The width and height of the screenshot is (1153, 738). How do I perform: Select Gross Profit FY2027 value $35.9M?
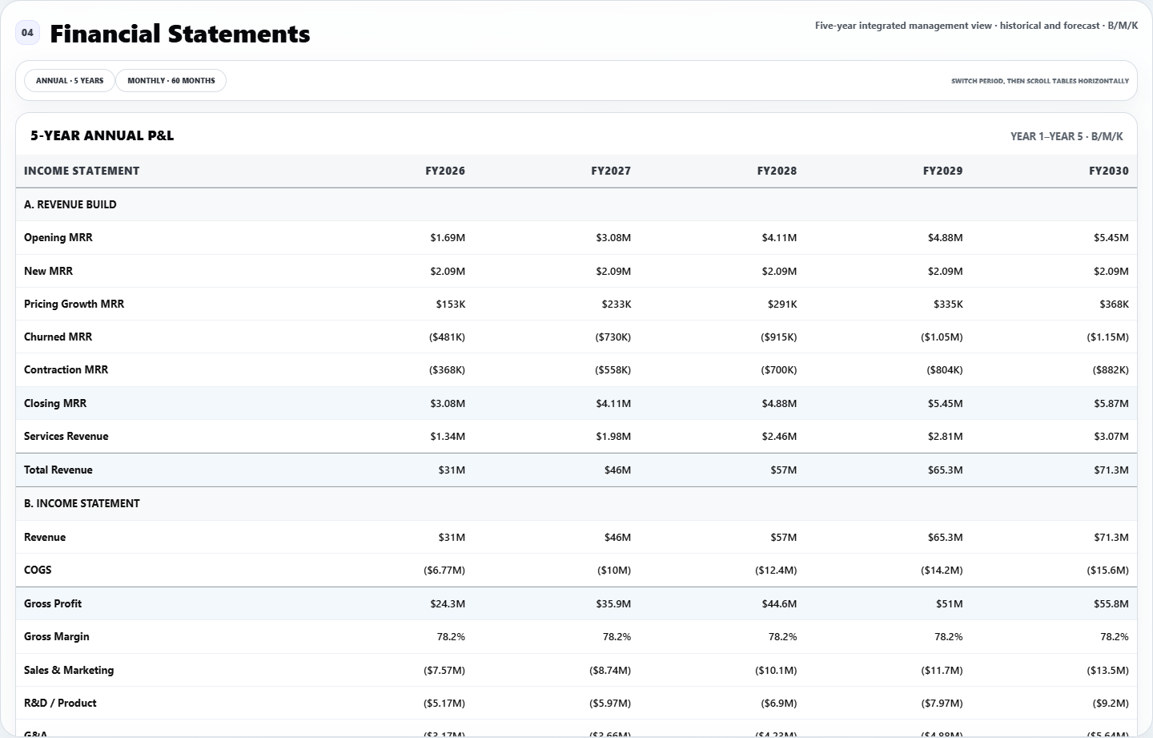(613, 603)
